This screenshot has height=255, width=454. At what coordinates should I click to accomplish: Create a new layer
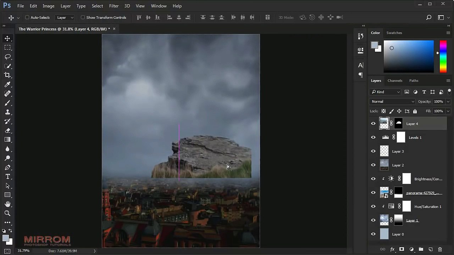click(431, 249)
